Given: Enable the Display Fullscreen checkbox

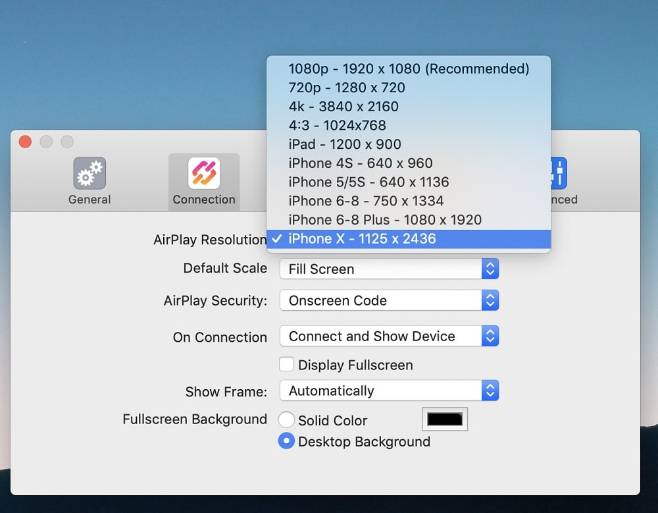Looking at the screenshot, I should click(286, 365).
